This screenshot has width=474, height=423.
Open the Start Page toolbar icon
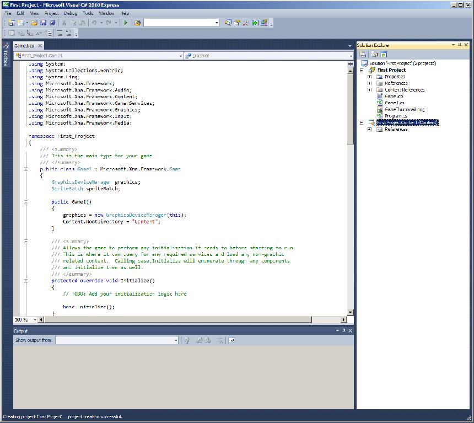coord(255,23)
